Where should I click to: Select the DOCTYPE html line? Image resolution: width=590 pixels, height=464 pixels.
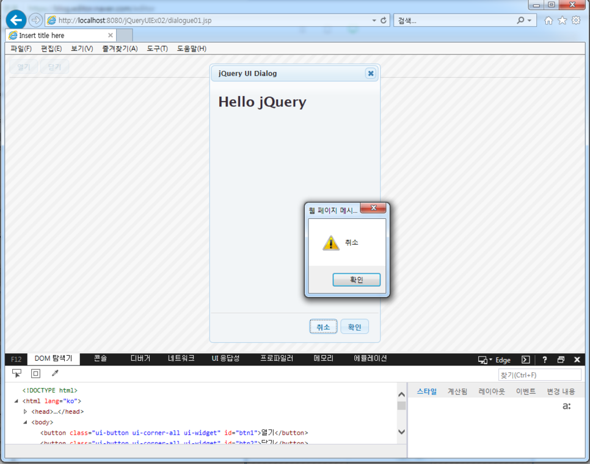tap(49, 391)
